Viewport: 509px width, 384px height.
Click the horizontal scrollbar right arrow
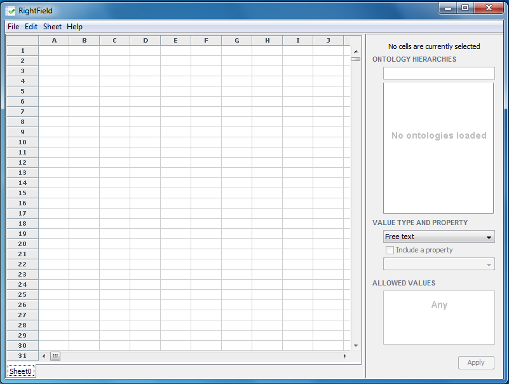click(x=345, y=356)
